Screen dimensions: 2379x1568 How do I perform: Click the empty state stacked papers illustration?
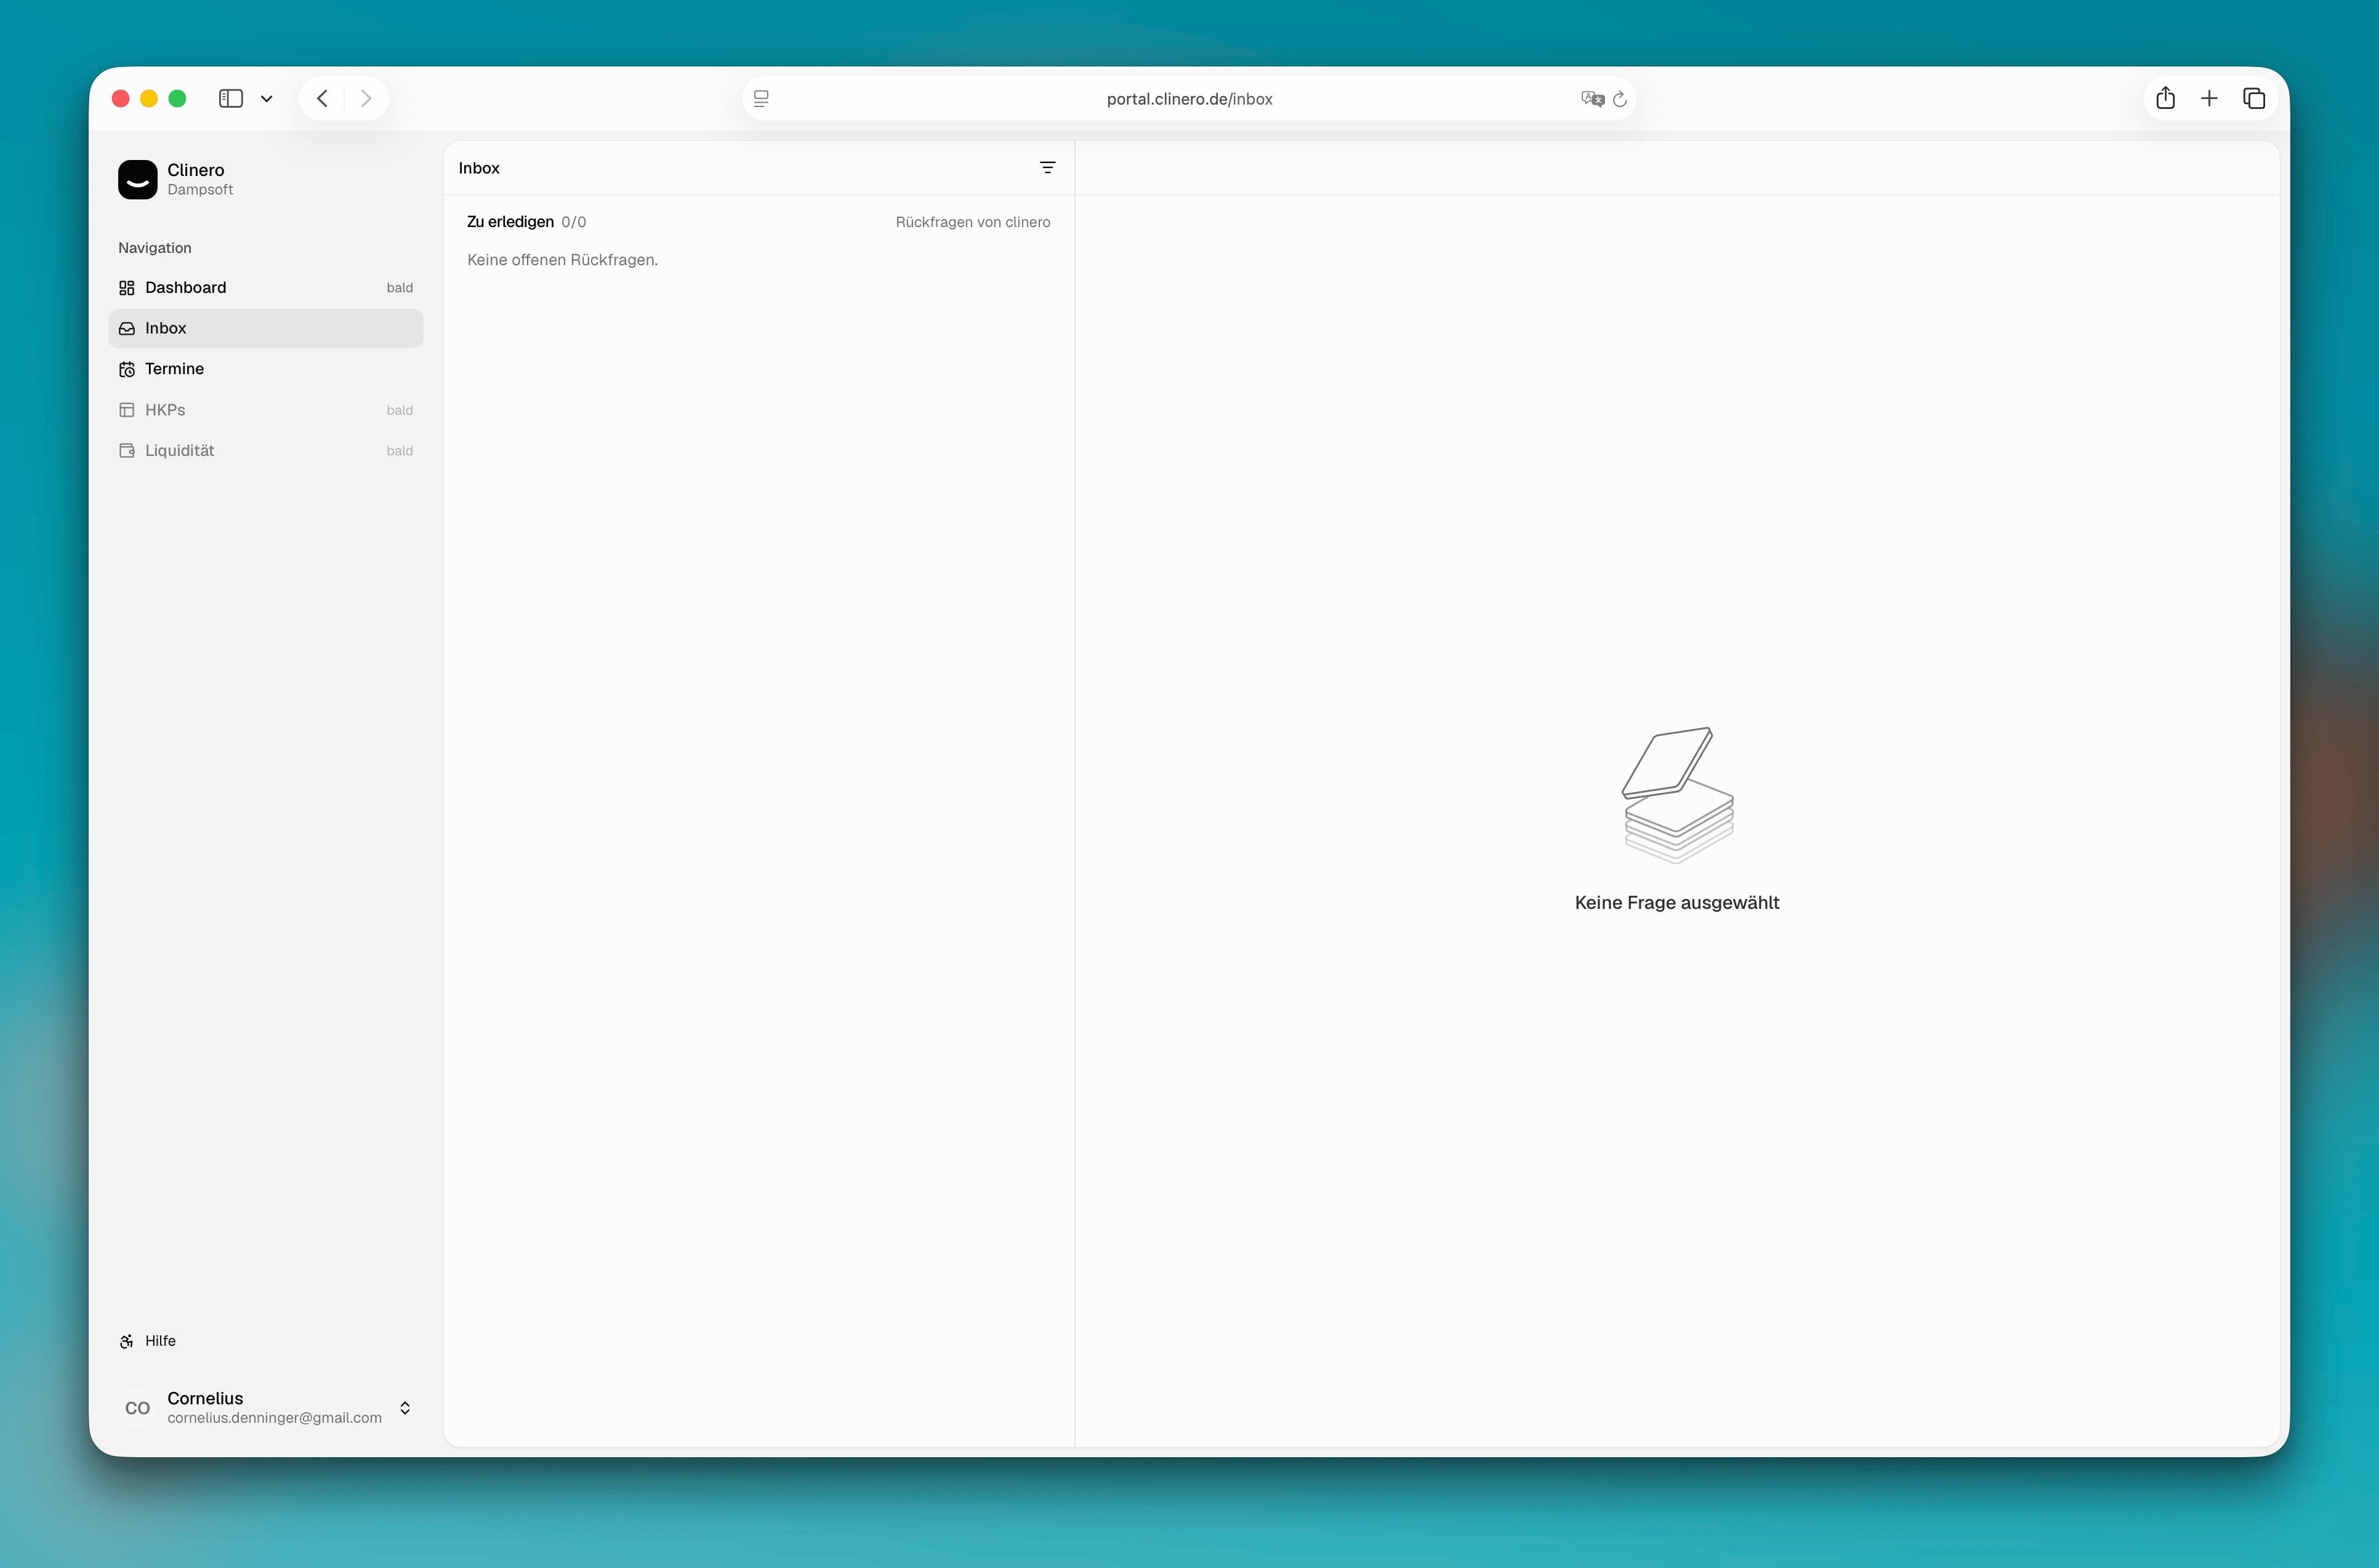tap(1678, 795)
